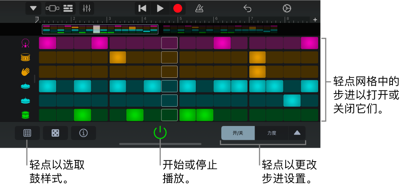The image size is (404, 188).
Task: Tap ruler at bar 4
Action: pos(145,19)
